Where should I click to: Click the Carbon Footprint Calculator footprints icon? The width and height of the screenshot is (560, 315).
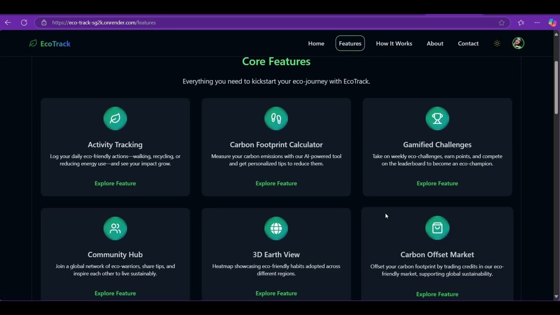(276, 119)
